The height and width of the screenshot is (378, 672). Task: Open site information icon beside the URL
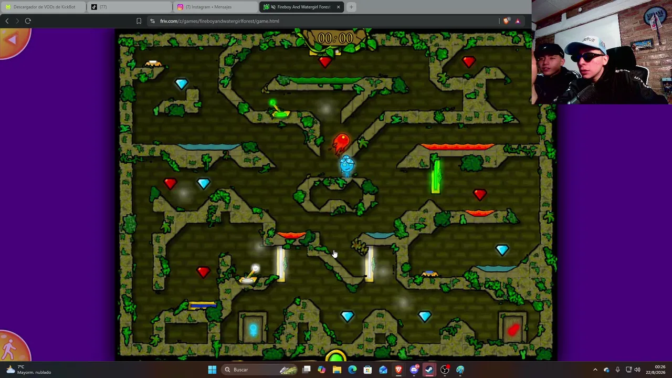(152, 21)
